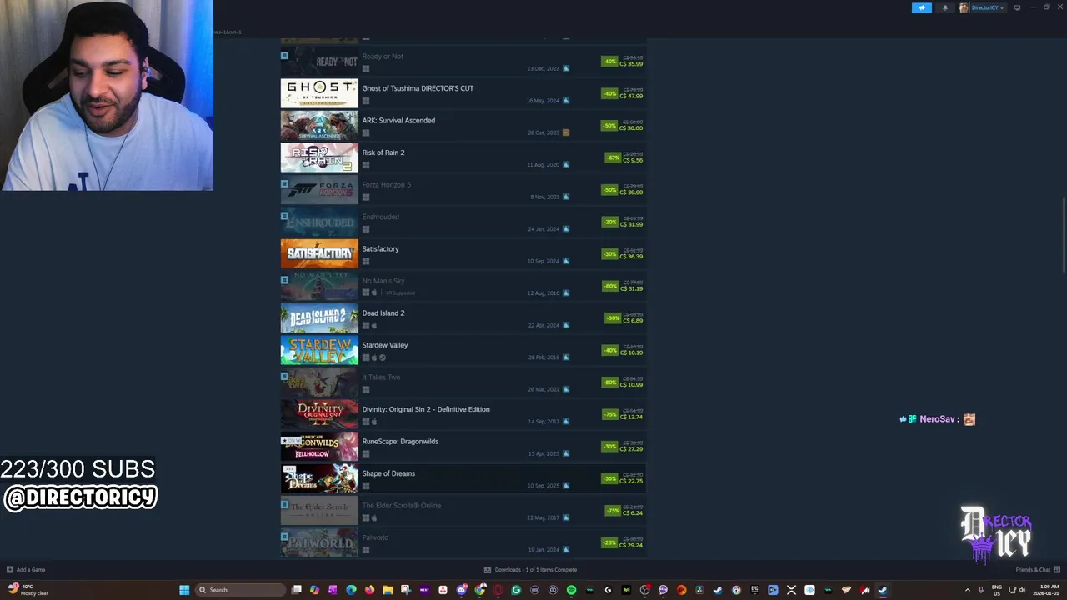The height and width of the screenshot is (600, 1067).
Task: Click the DirectorICY profile avatar
Action: [x=964, y=7]
